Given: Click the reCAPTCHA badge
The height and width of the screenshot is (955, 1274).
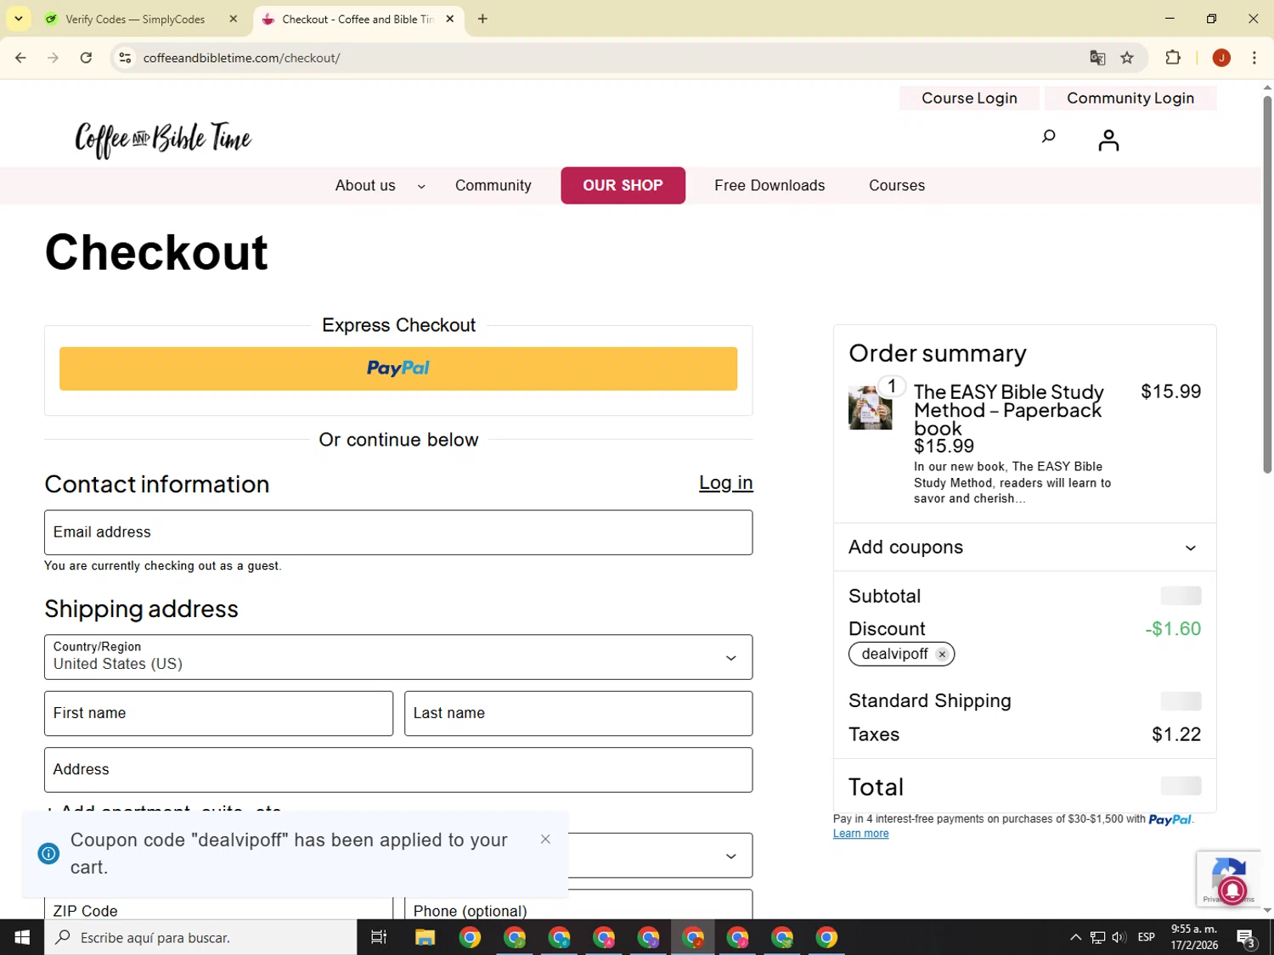Looking at the screenshot, I should tap(1228, 879).
